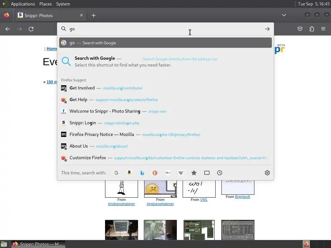Open Welcome to Snippr - Photo Sharing suggestion
This screenshot has width=331, height=248.
pyautogui.click(x=165, y=111)
